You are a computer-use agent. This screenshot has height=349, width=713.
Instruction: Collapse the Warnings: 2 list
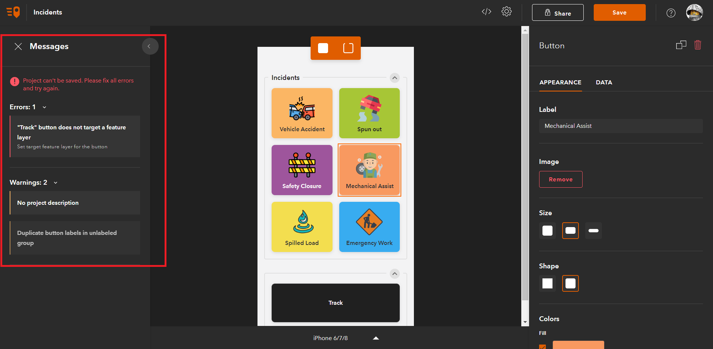coord(55,182)
